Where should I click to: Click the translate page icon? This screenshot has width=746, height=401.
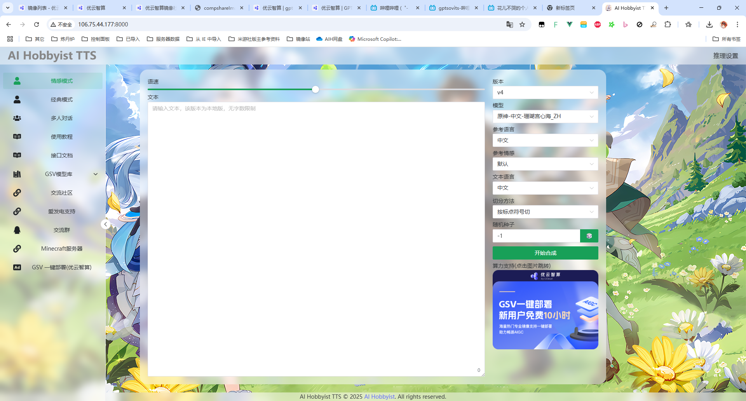pos(510,24)
